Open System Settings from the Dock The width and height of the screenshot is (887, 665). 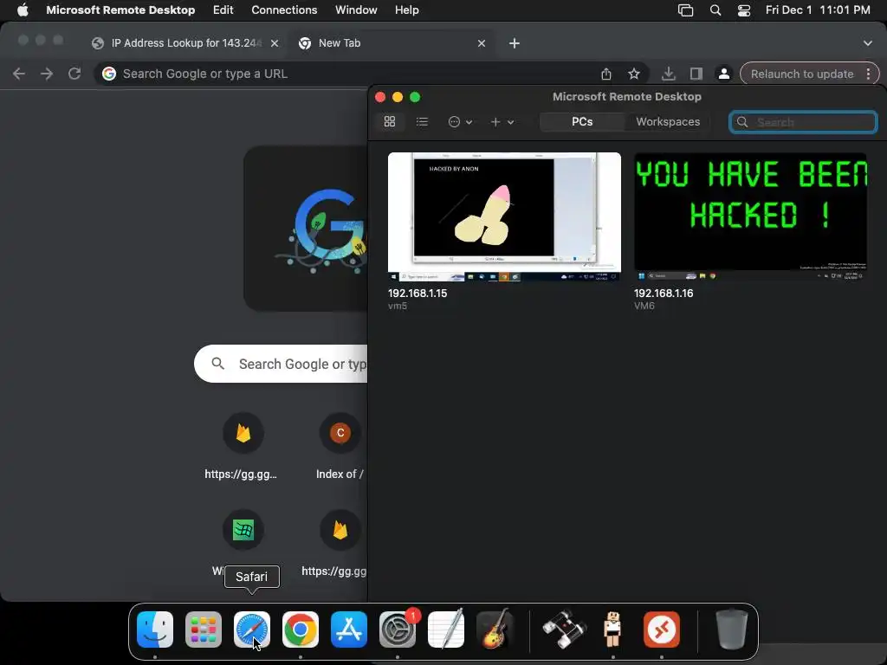398,629
